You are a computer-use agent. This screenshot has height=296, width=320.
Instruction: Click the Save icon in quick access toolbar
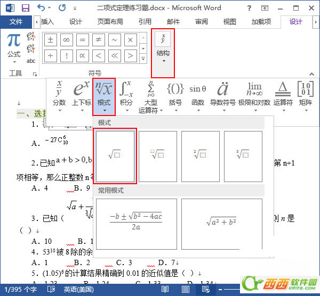click(x=25, y=8)
